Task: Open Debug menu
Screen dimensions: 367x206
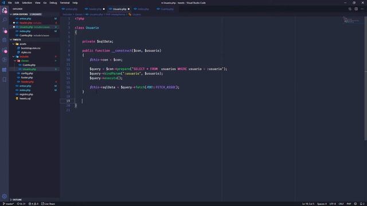Action: tap(53, 3)
